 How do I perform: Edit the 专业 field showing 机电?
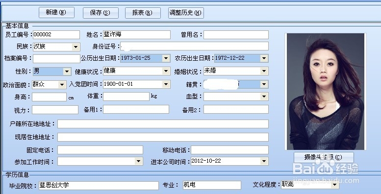212,185
